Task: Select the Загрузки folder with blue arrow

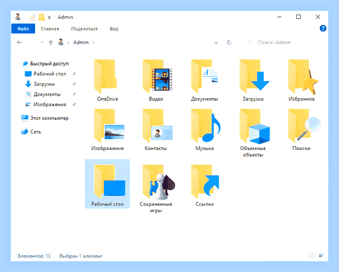Action: coord(254,77)
